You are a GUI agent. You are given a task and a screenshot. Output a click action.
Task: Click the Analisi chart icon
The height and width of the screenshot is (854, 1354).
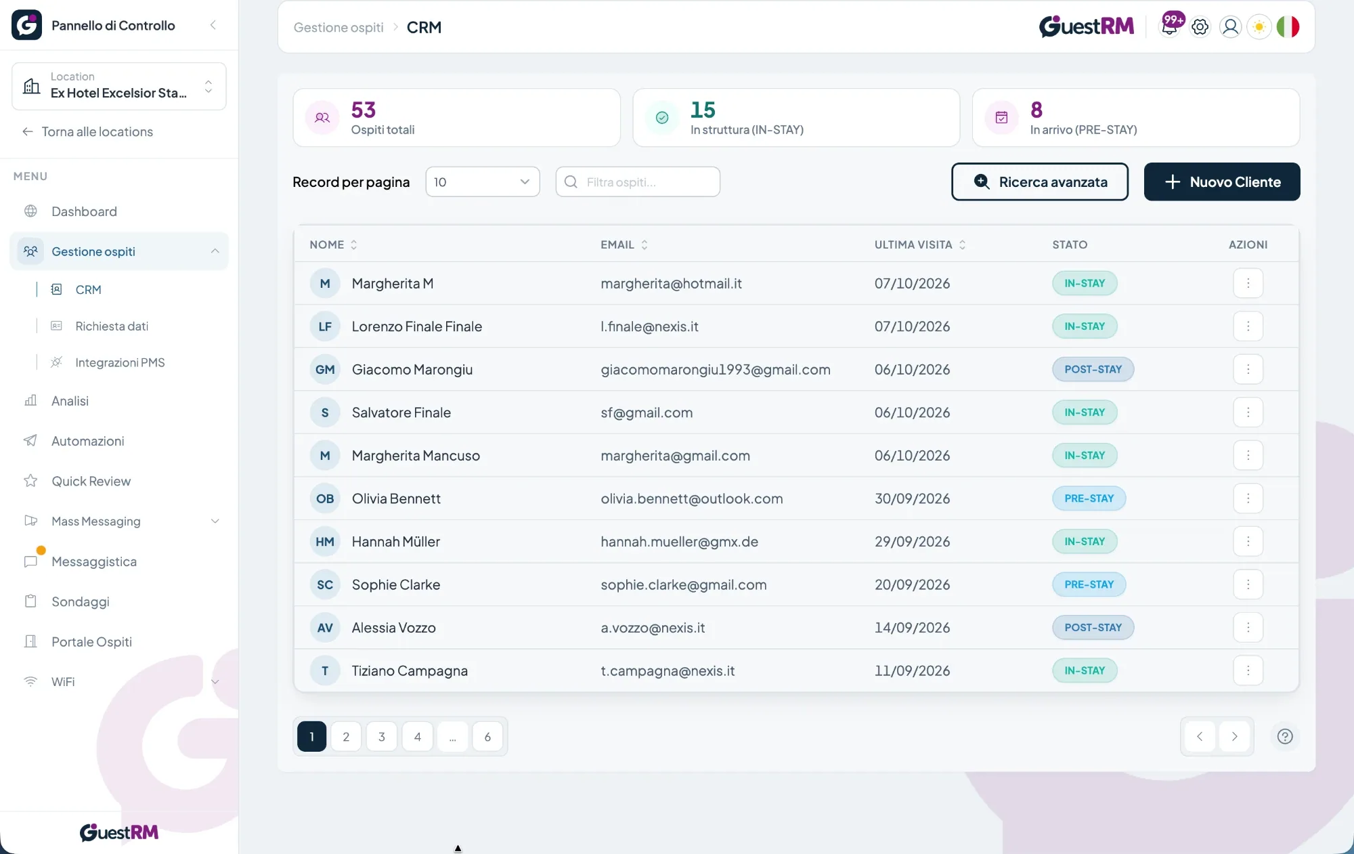pyautogui.click(x=30, y=401)
